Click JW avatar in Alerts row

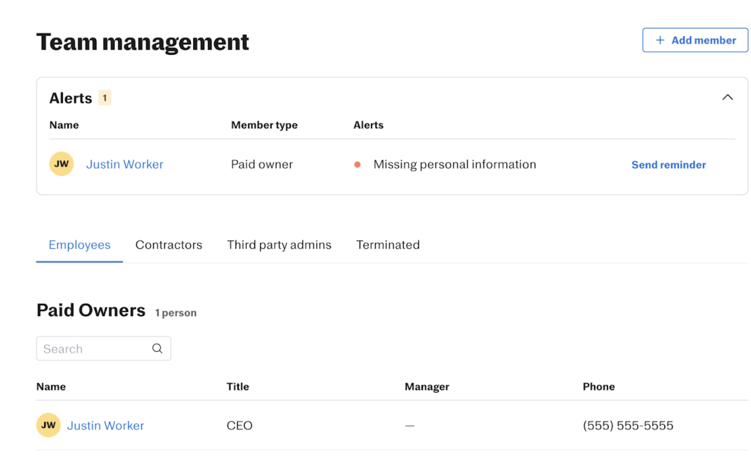pyautogui.click(x=61, y=164)
